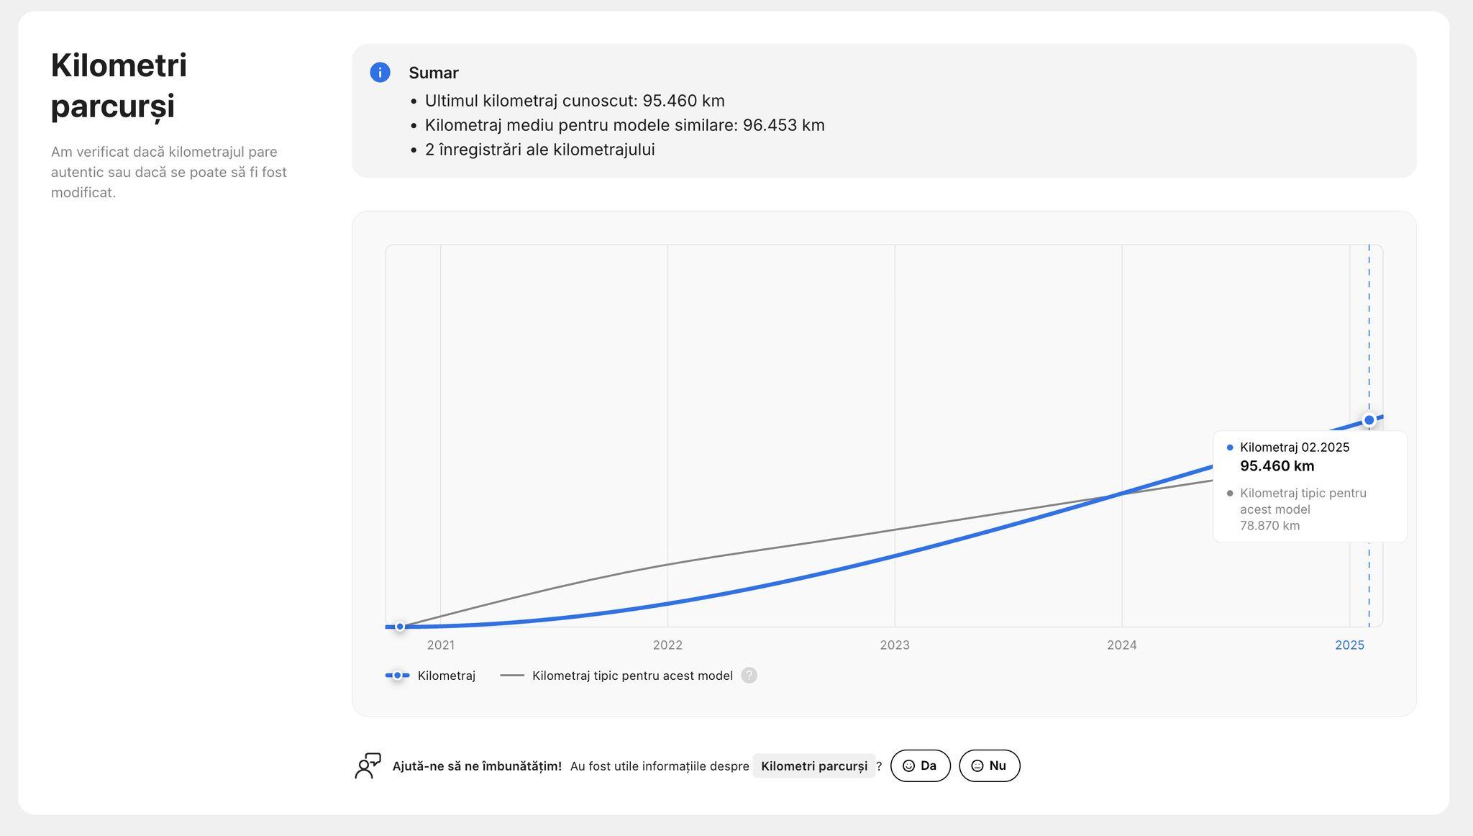This screenshot has height=836, width=1473.
Task: Click the 2022 axis year label
Action: click(x=667, y=645)
